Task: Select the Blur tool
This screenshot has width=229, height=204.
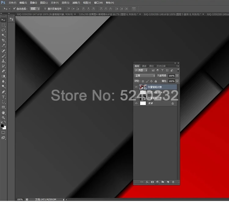Action: (x=3, y=81)
